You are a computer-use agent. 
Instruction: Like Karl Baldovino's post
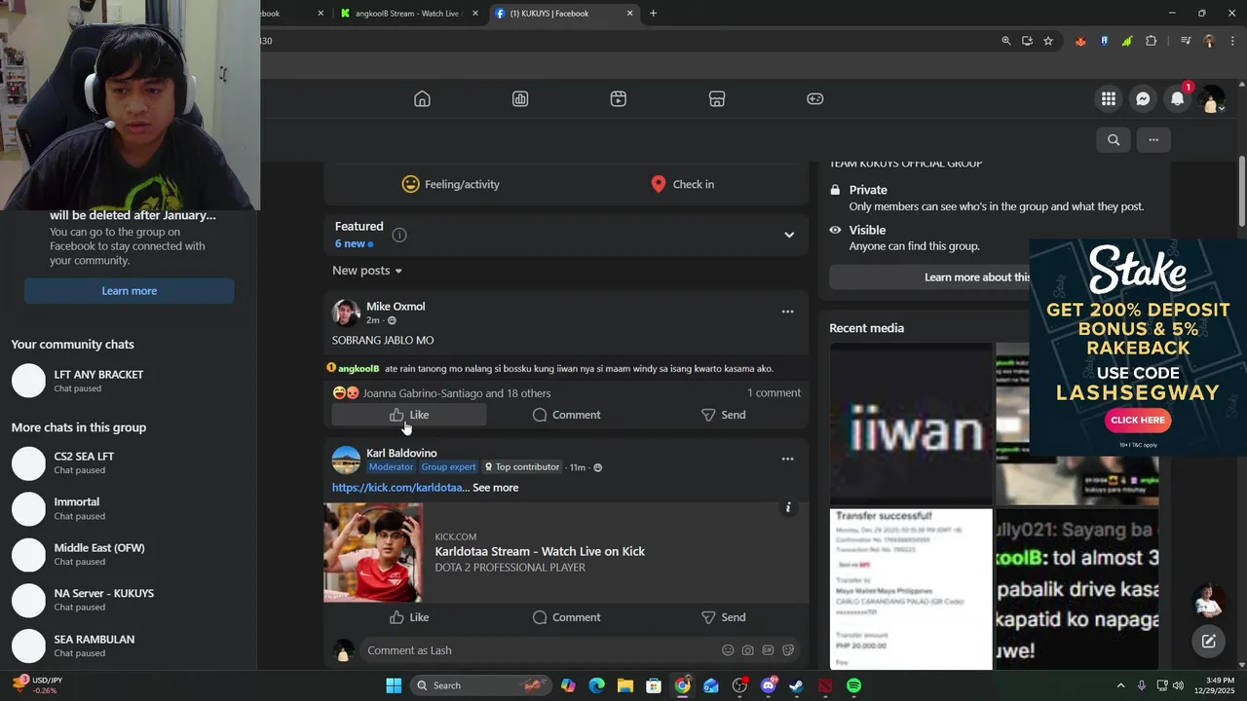[409, 617]
